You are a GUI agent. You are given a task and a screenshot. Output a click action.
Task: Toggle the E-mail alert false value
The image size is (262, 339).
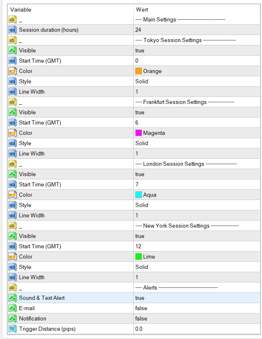tap(141, 308)
